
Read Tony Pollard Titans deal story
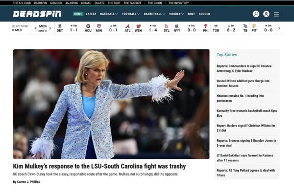(x=246, y=173)
